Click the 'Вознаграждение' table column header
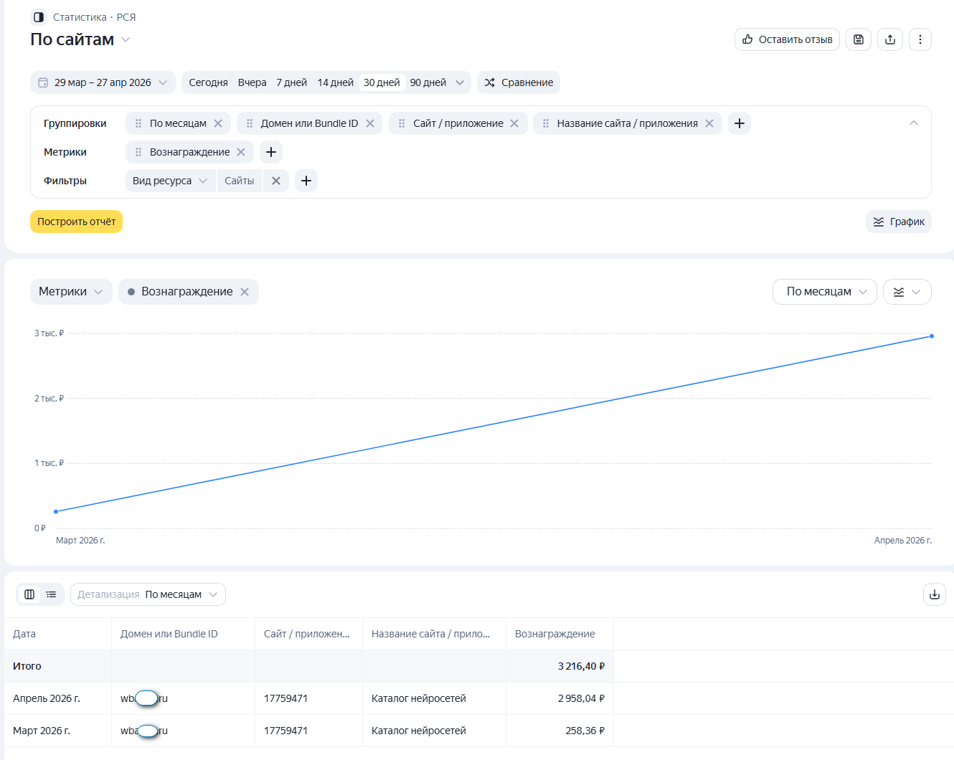This screenshot has width=954, height=760. point(554,634)
